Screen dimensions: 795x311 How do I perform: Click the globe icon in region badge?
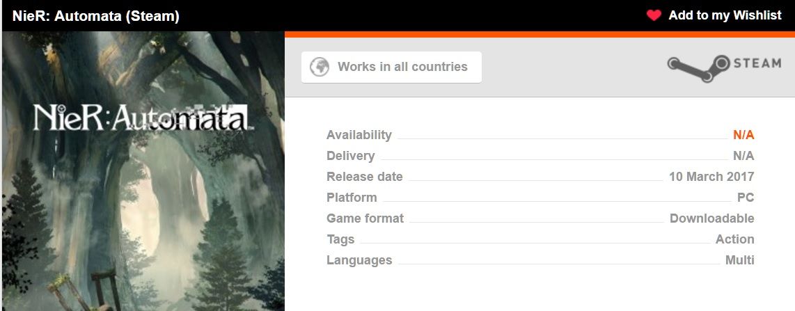click(x=320, y=67)
